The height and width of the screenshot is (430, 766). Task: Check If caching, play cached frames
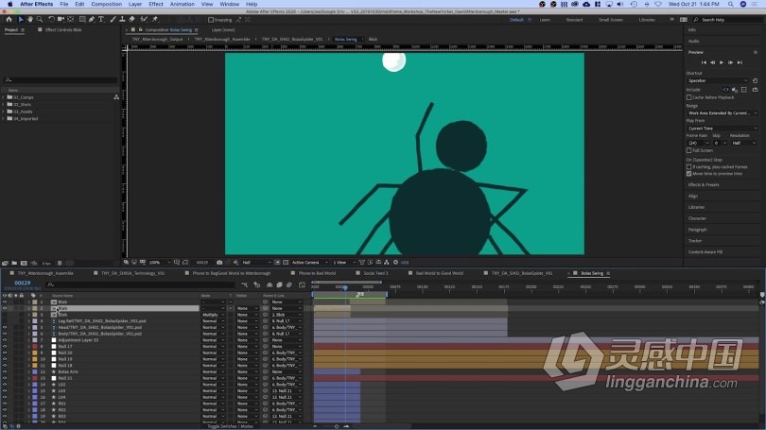click(x=688, y=167)
